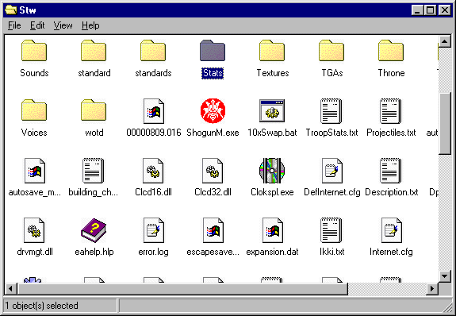Open the File menu
The image size is (456, 316).
pos(14,25)
